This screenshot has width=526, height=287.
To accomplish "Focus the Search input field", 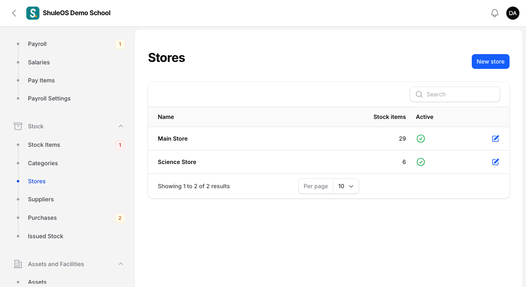I will (455, 94).
